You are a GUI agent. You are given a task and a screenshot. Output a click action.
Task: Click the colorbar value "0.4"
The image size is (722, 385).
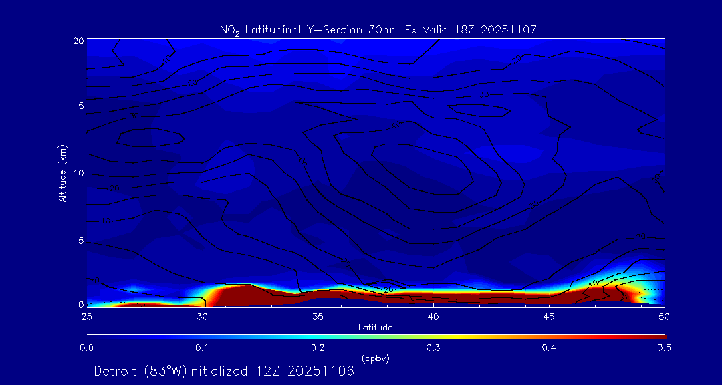point(548,348)
